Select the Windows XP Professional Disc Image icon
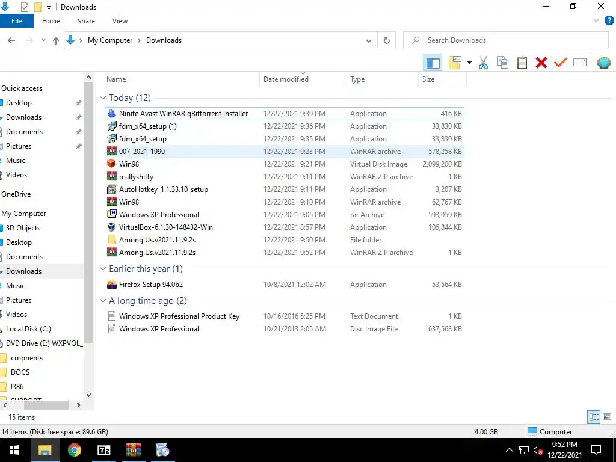This screenshot has height=462, width=616. pos(111,329)
